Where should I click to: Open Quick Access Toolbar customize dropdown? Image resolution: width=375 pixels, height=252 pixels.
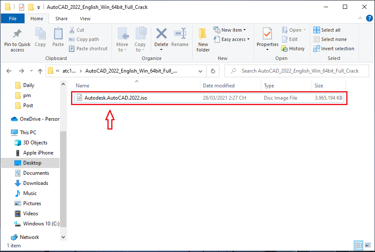tap(38, 8)
